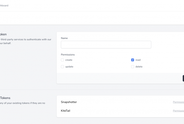Click the dark button below the permissions
Viewport: 184px width, 124px height.
pyautogui.click(x=183, y=78)
